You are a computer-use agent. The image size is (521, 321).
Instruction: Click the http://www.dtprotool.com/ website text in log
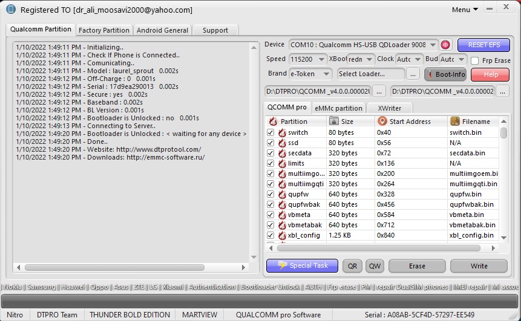point(159,149)
